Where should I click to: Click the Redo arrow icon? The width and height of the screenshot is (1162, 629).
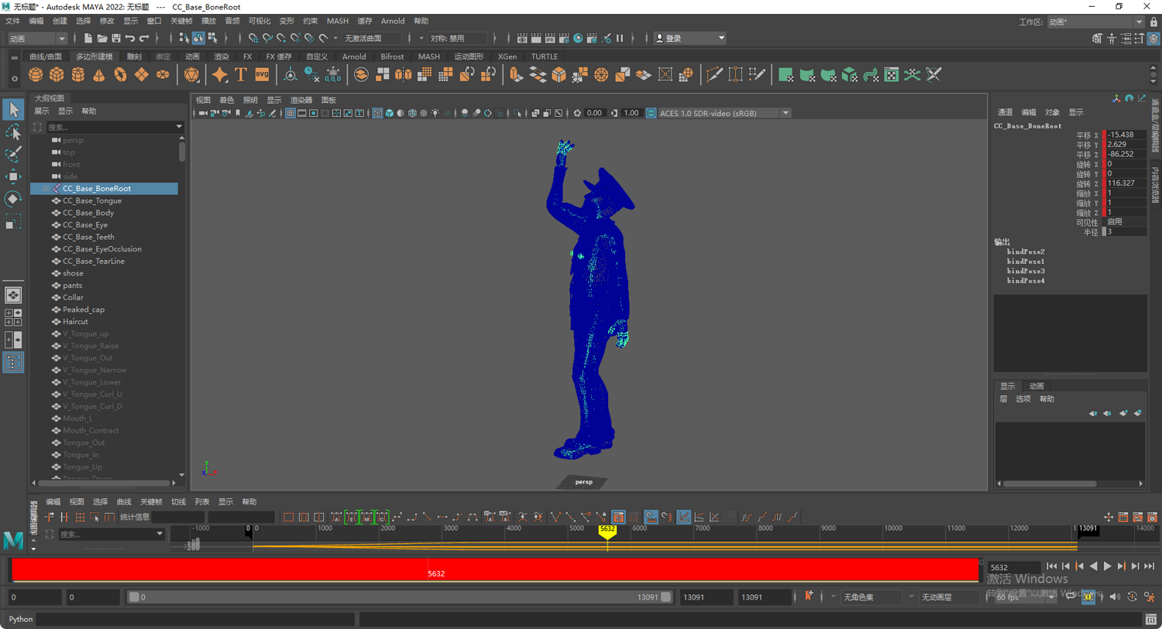pos(144,38)
